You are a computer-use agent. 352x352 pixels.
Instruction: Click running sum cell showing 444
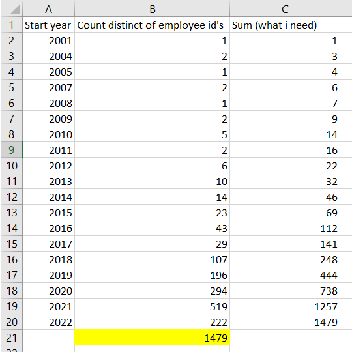point(285,275)
